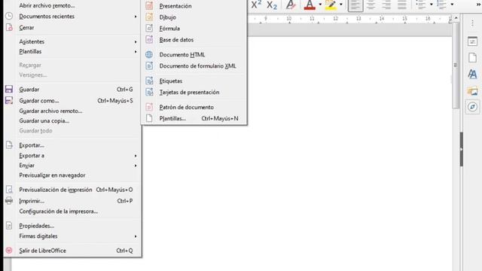The height and width of the screenshot is (271, 482).
Task: Expand the Plantillas submenu
Action: [72, 51]
